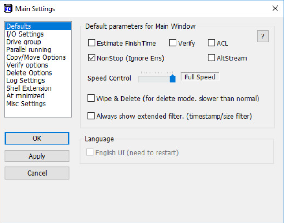The height and width of the screenshot is (223, 284).
Task: Select Copy/Move Options category
Action: click(36, 57)
